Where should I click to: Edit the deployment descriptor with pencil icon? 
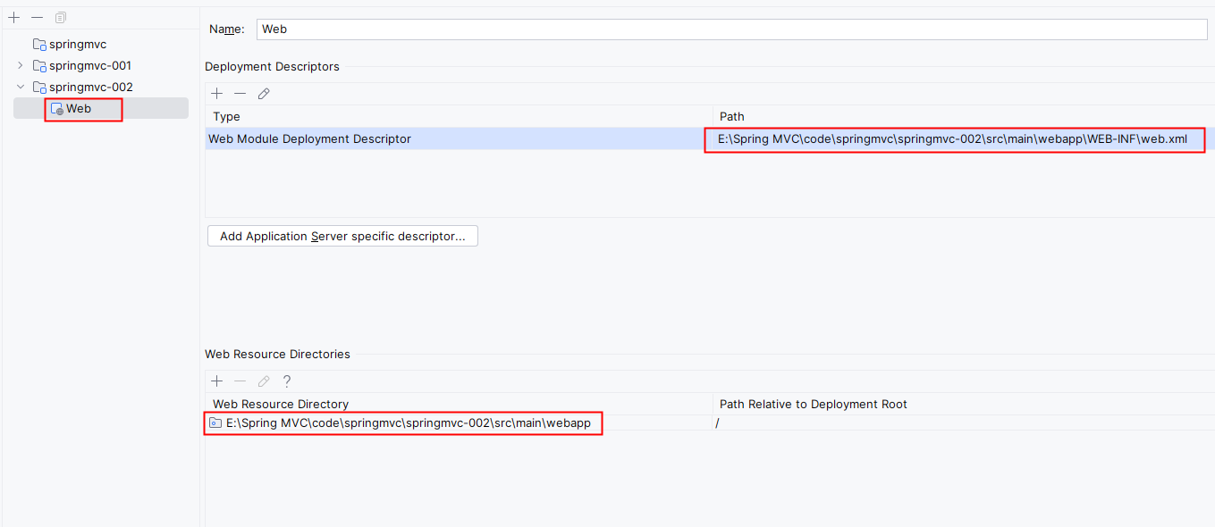click(264, 94)
